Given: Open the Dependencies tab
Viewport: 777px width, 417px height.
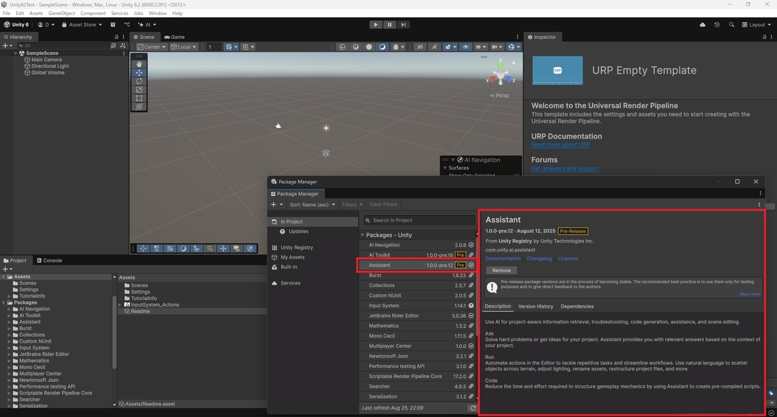Looking at the screenshot, I should (x=577, y=306).
